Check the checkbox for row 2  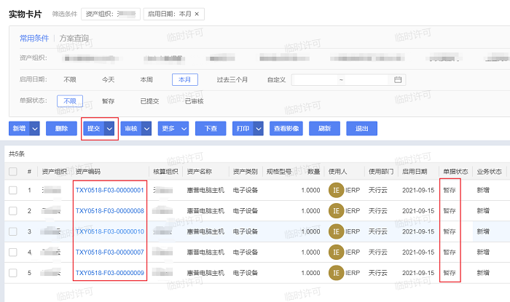pos(12,210)
